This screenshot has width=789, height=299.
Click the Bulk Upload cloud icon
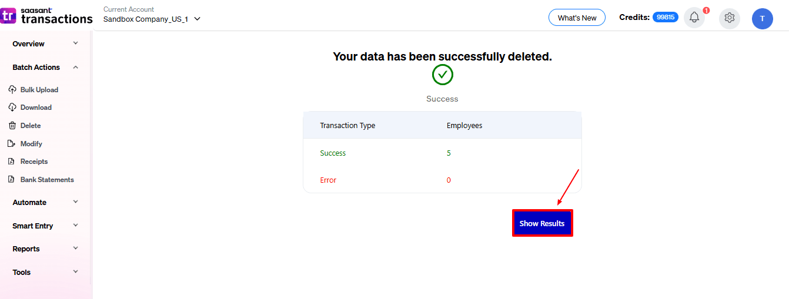click(x=12, y=90)
